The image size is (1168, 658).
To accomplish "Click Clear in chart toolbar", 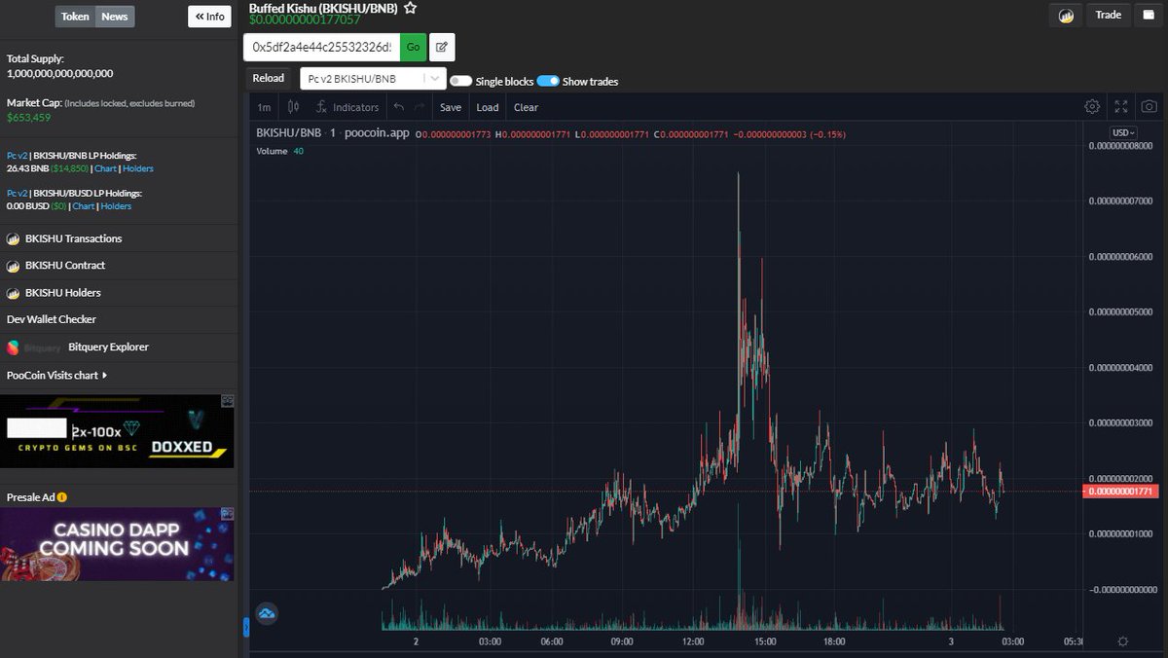I will pyautogui.click(x=526, y=107).
